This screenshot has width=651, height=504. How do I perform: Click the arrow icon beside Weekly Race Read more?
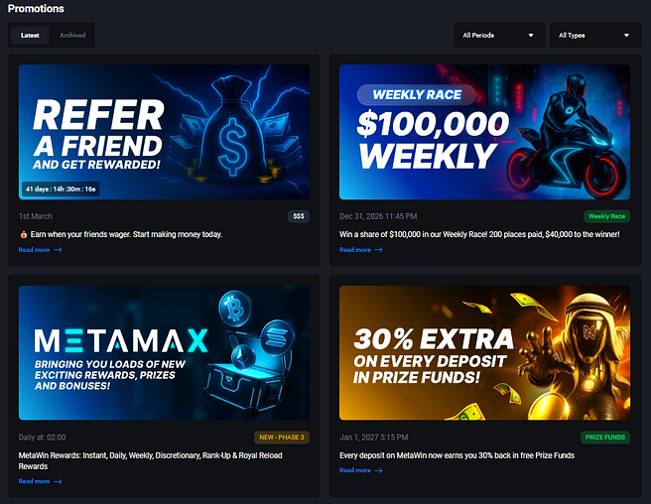click(x=378, y=249)
